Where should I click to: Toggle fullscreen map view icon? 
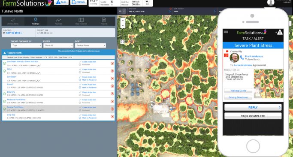[x=122, y=42]
